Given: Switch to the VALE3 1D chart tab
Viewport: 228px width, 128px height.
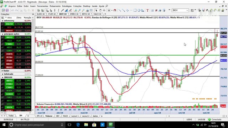Looking at the screenshot, I should tap(97, 14).
